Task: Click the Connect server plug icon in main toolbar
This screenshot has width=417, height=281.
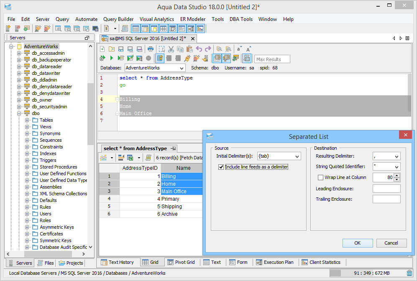Action: [38, 28]
